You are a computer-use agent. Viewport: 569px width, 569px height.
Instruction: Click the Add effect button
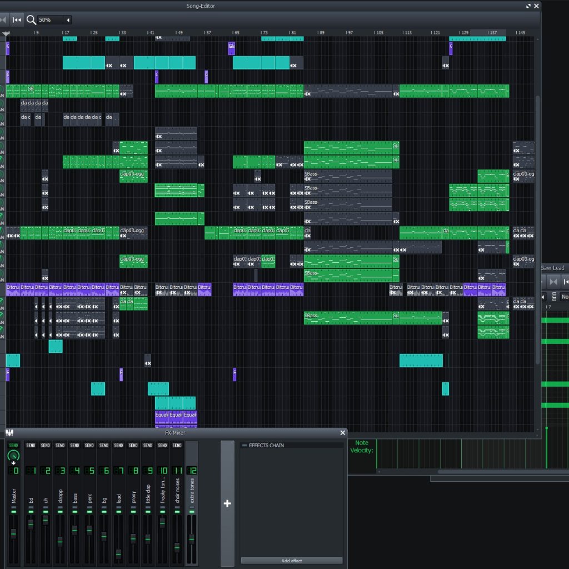(x=291, y=561)
